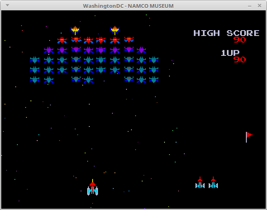Screen dimensions: 267x210
Task: Click the rightmost teal drone in bottom row
Action: [x=154, y=80]
